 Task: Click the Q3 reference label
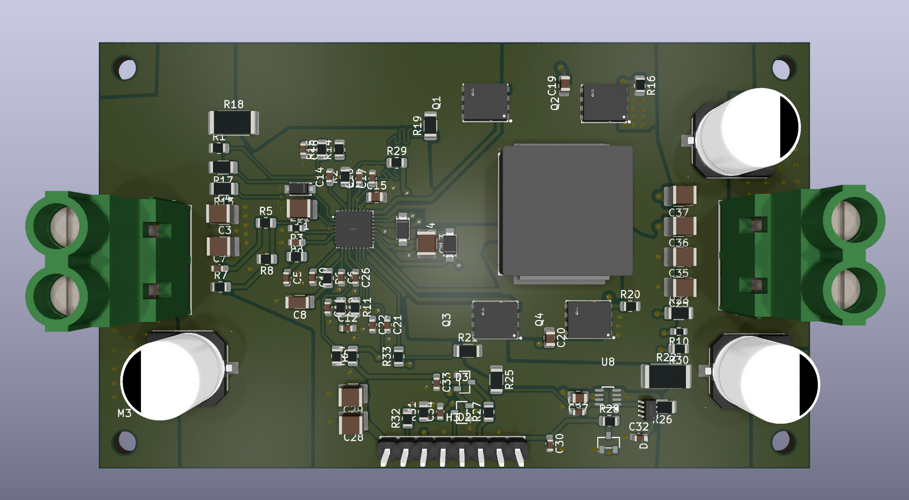(x=446, y=320)
